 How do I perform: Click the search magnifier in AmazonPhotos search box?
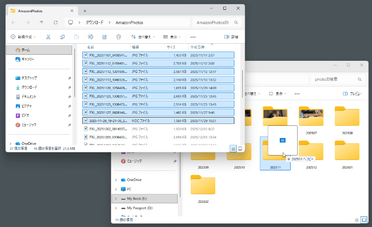(236, 22)
